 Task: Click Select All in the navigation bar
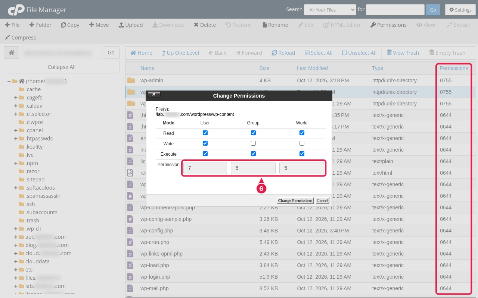319,53
